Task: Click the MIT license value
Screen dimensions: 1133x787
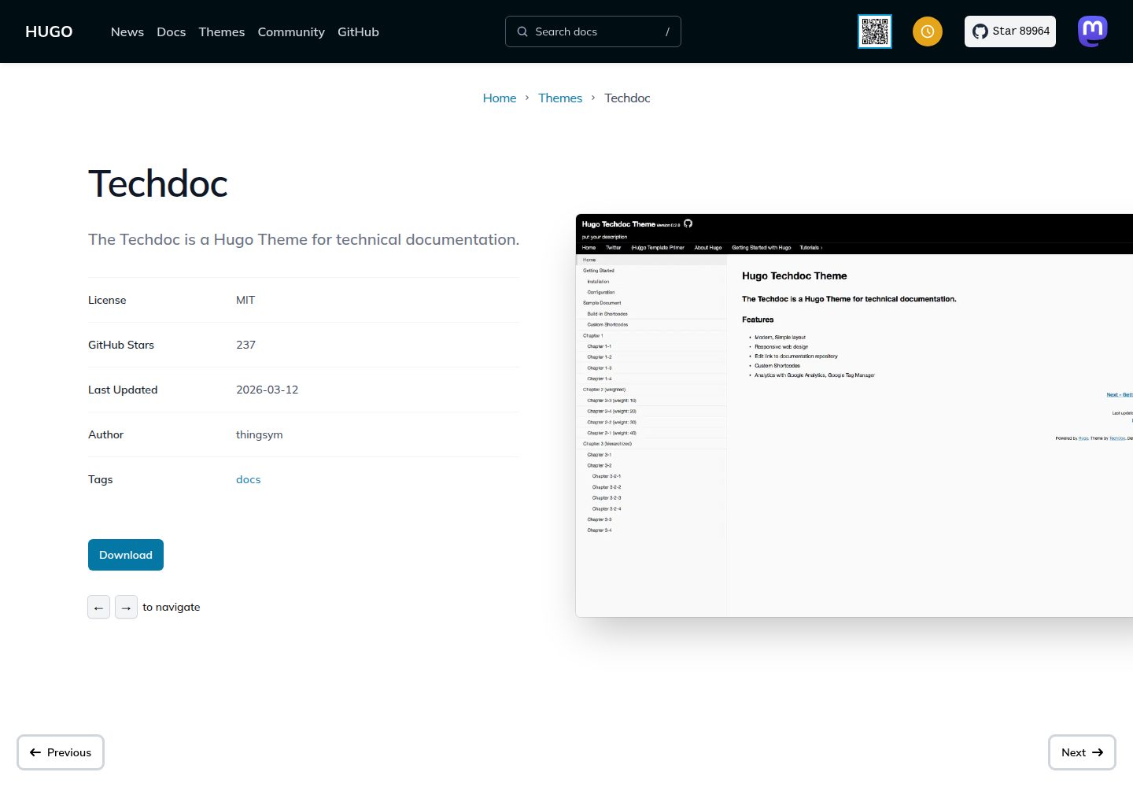Action: tap(245, 300)
